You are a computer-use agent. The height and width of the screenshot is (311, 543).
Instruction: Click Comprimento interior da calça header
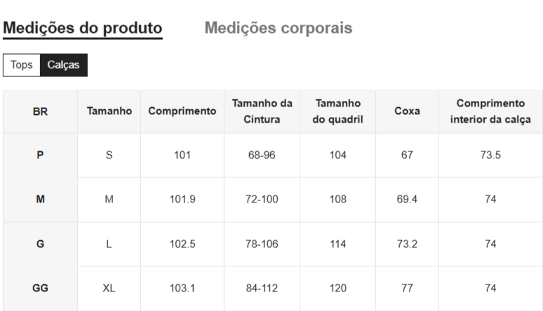(490, 111)
